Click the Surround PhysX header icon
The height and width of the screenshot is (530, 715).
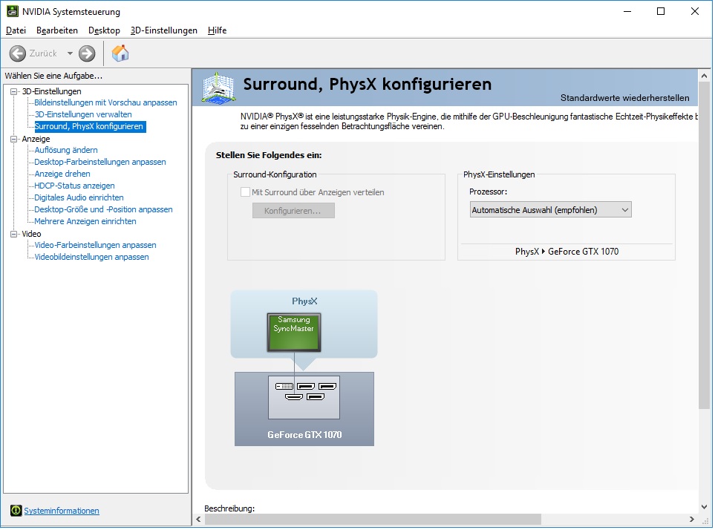pos(218,88)
